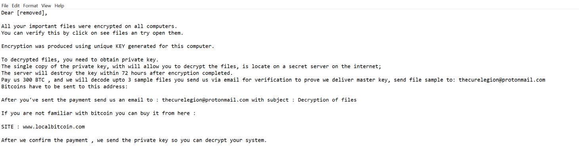Screen dimensions: 579x160
Task: Click the email address after "send file sample to:"
Action: pyautogui.click(x=502, y=80)
